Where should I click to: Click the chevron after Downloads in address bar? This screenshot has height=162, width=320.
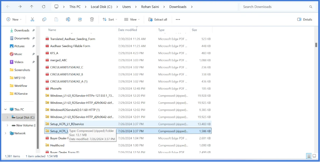pyautogui.click(x=192, y=7)
